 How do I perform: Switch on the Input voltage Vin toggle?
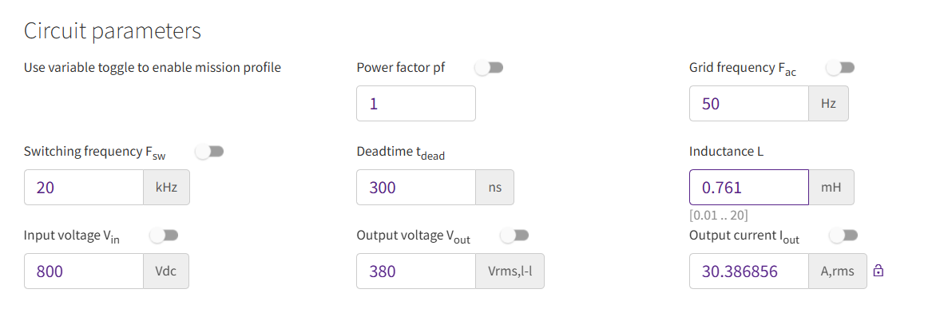(x=164, y=236)
